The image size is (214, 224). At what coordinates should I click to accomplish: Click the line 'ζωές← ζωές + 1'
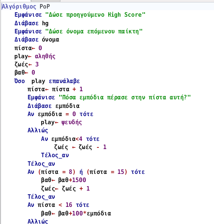coord(65,189)
